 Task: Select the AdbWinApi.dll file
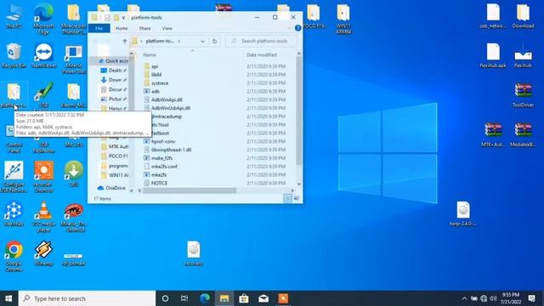pos(162,99)
